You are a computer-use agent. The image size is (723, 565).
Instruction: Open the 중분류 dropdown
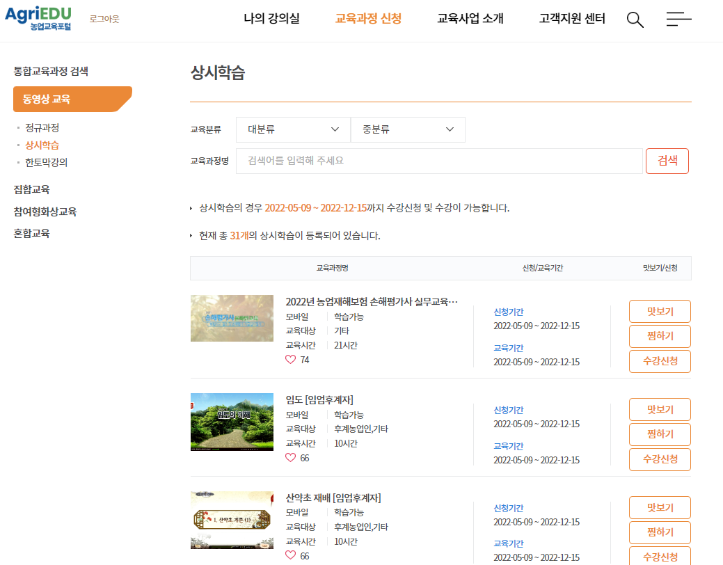click(408, 129)
